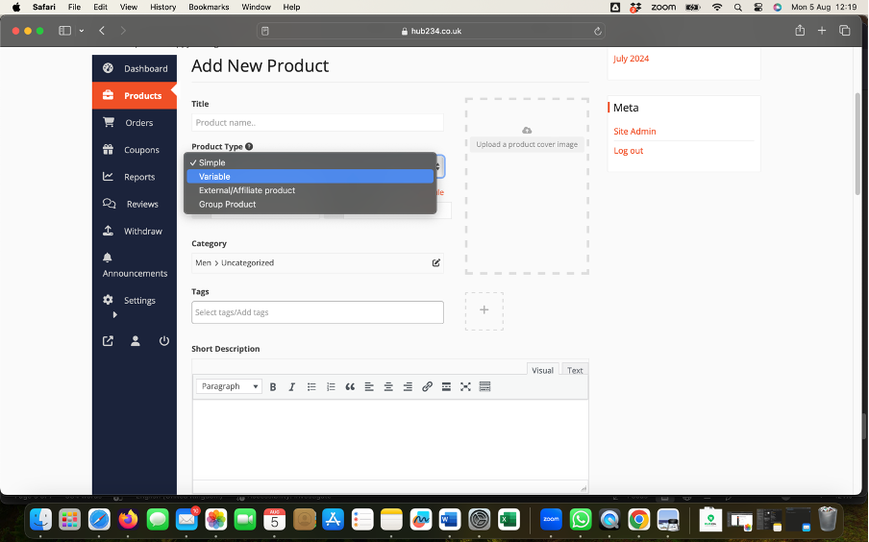This screenshot has height=542, width=869.
Task: Click the upload product cover image area
Action: (527, 185)
